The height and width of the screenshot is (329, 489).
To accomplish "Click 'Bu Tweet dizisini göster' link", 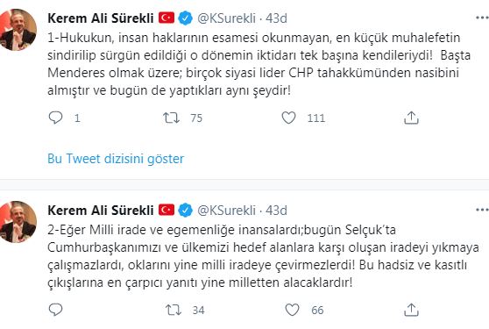I will [x=116, y=159].
